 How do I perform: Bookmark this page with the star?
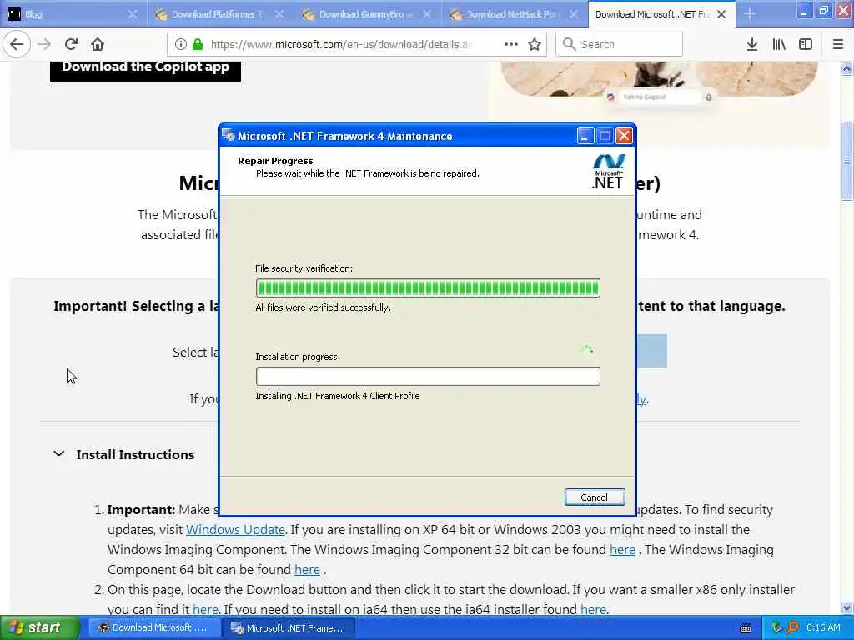pyautogui.click(x=535, y=44)
